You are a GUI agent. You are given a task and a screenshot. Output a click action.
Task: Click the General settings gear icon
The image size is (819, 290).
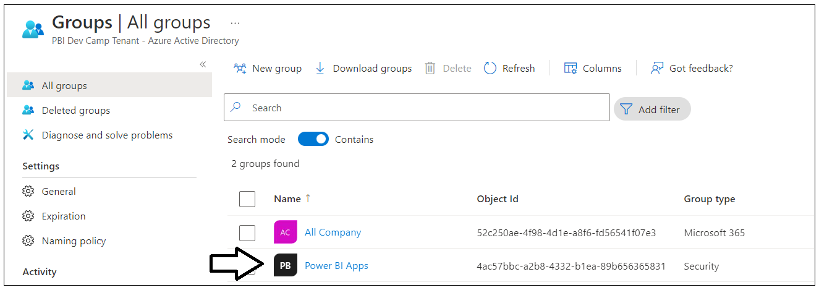point(28,192)
